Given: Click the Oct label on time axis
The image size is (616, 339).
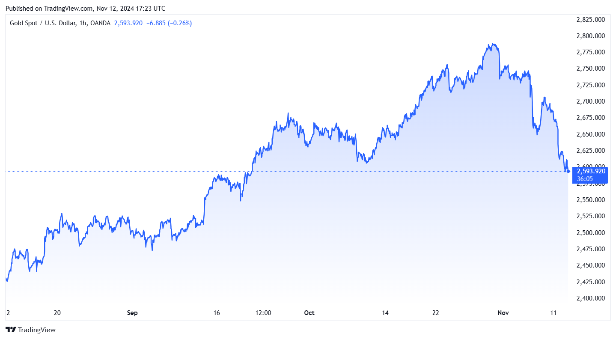Looking at the screenshot, I should click(x=309, y=313).
